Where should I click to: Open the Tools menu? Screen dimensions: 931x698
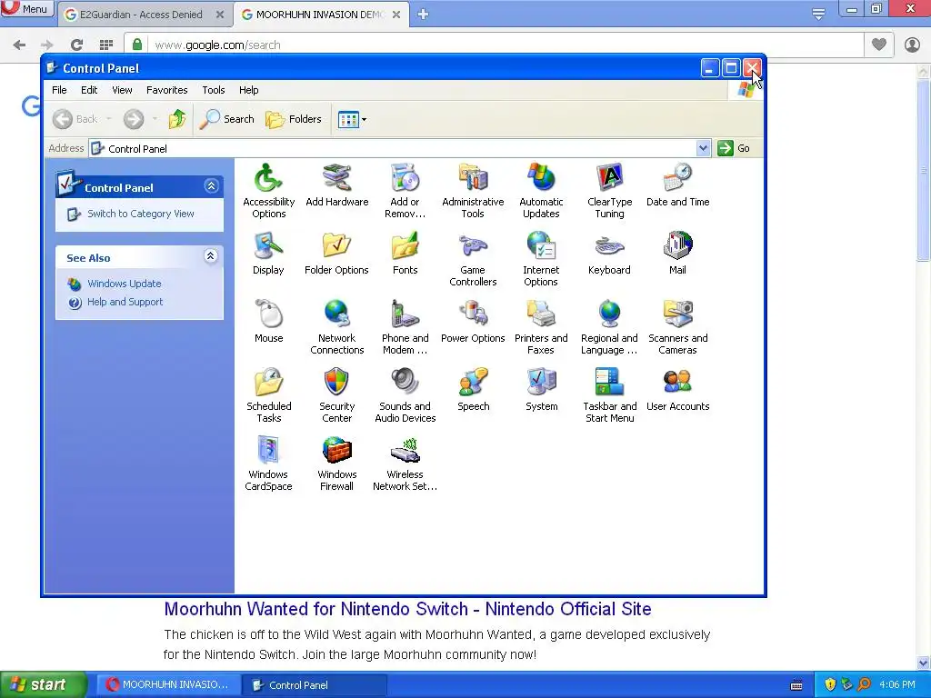coord(213,90)
